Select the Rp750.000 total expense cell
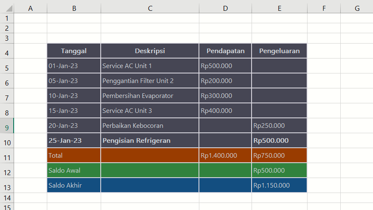Screen dimensions: 373x210 (279, 156)
